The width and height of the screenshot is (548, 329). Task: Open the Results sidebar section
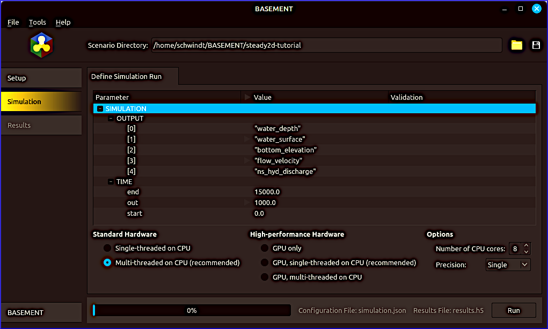[41, 125]
